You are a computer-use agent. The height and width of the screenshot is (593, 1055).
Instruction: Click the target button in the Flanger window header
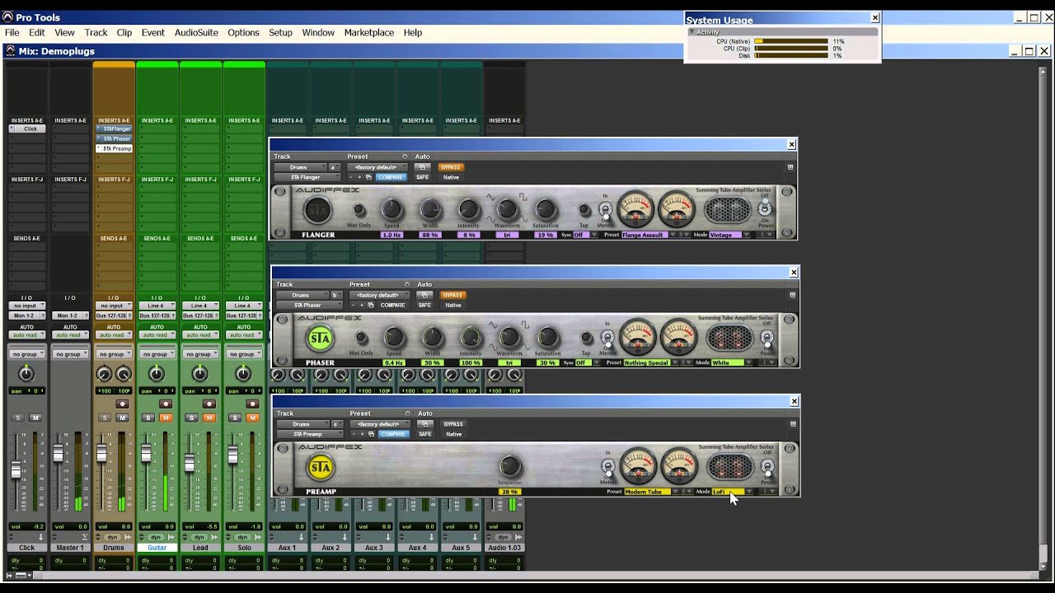[790, 167]
